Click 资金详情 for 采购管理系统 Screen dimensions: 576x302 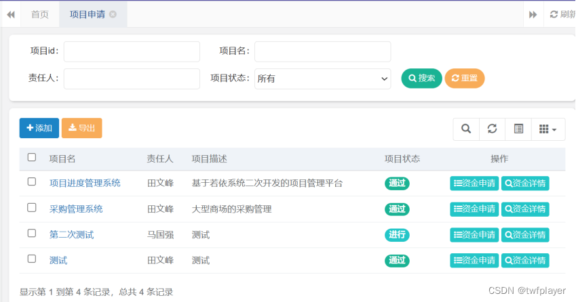(525, 209)
